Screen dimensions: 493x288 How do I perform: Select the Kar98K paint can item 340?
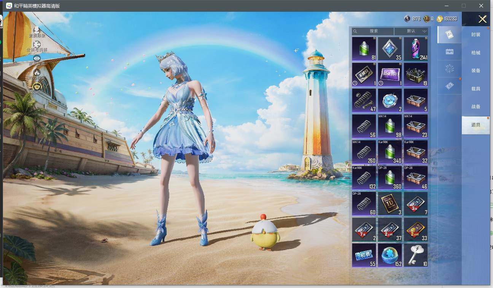[x=390, y=152]
